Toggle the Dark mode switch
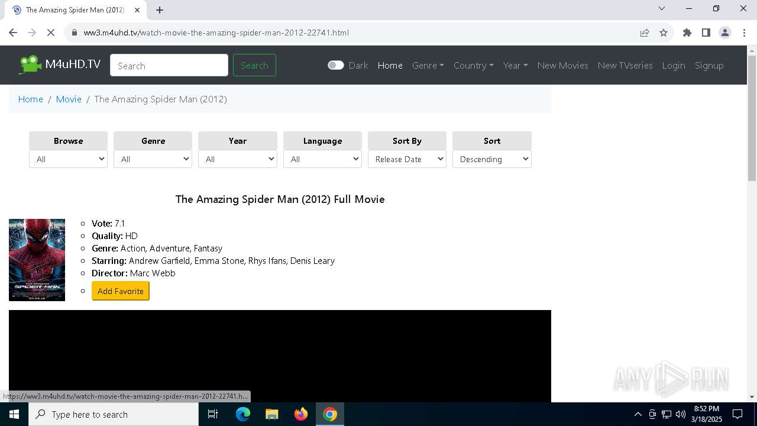This screenshot has height=426, width=757. click(x=335, y=65)
